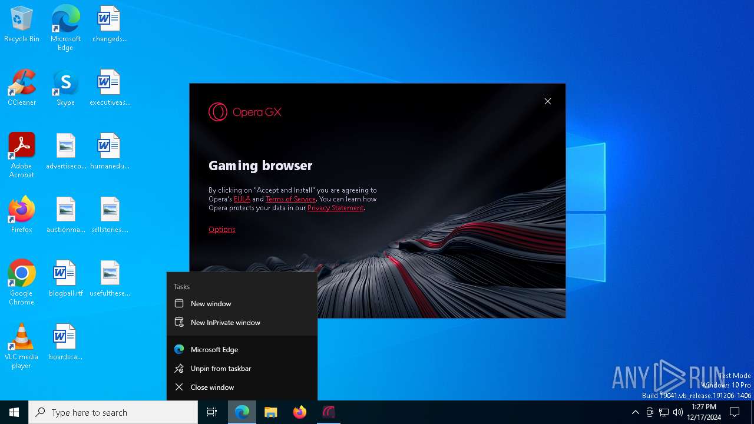
Task: Select the Google Chrome desktop shortcut
Action: [x=22, y=283]
